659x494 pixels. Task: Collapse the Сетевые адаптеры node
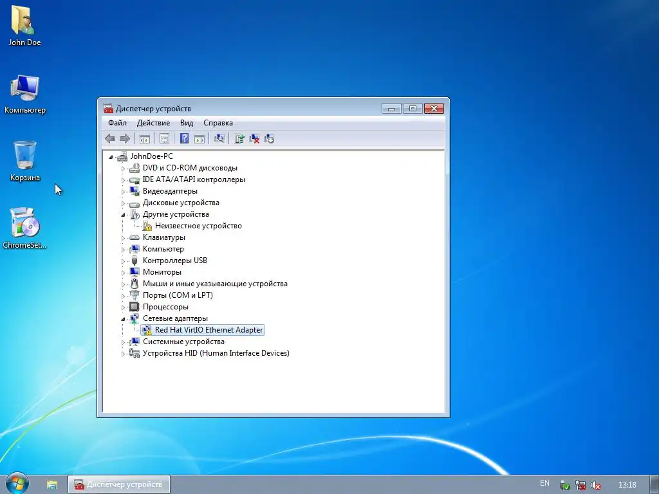click(x=123, y=319)
